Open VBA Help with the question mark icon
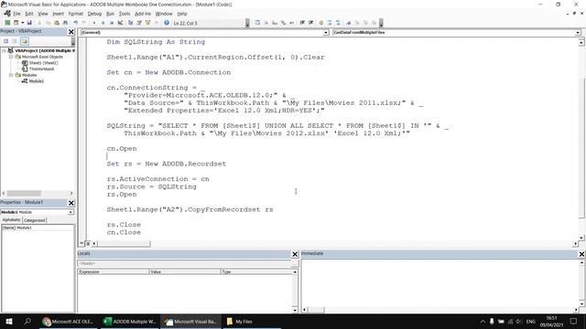The height and width of the screenshot is (329, 586). pos(167,23)
